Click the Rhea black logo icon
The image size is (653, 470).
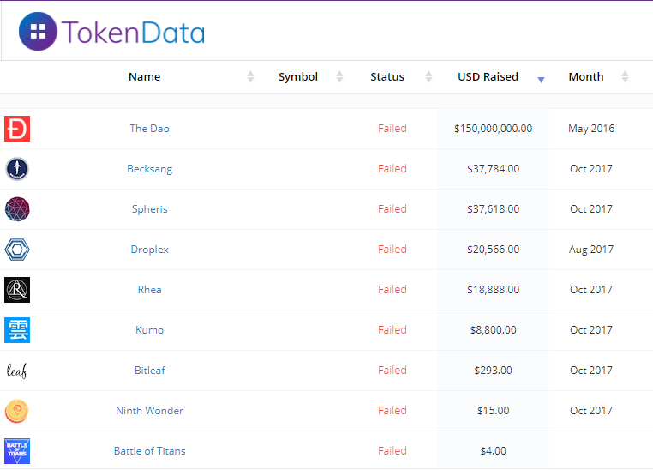click(x=17, y=290)
